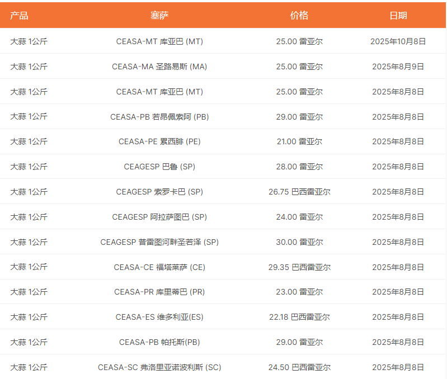Click the 塞萨 column header
This screenshot has height=379, width=447.
[159, 16]
